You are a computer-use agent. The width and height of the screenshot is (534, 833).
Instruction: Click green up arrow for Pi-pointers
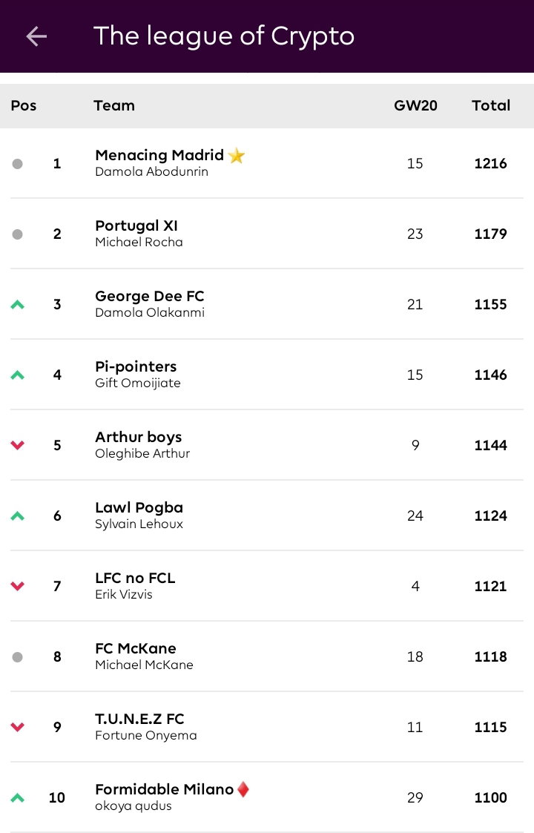[18, 375]
